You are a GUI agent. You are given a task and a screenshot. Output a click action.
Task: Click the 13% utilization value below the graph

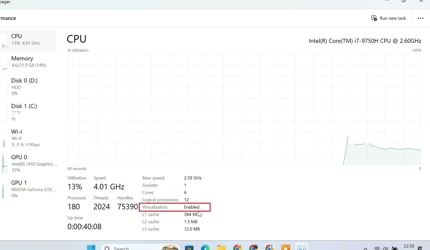click(x=75, y=187)
